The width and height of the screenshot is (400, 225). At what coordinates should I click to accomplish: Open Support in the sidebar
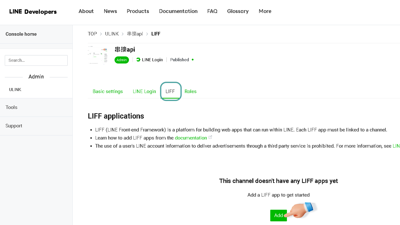[14, 126]
